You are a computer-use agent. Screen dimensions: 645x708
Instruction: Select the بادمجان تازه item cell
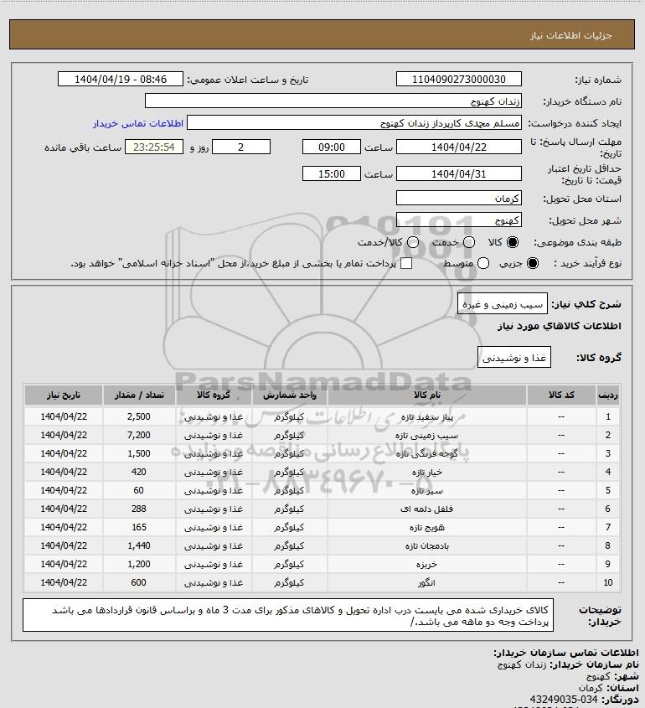click(x=427, y=546)
